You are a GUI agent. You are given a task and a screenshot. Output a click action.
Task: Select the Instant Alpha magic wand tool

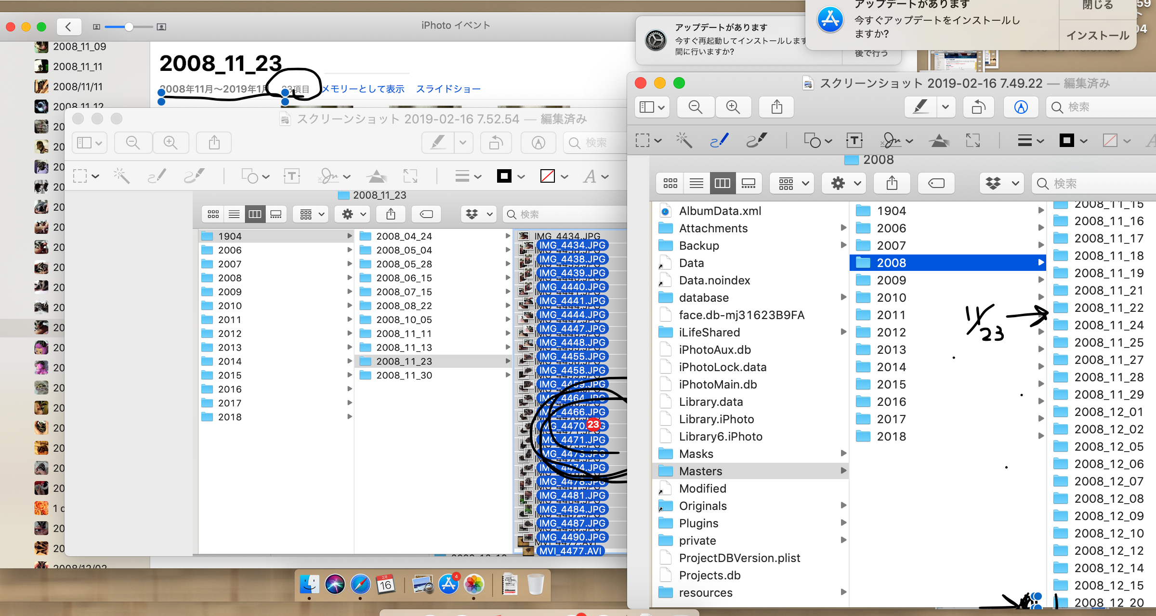coord(684,141)
